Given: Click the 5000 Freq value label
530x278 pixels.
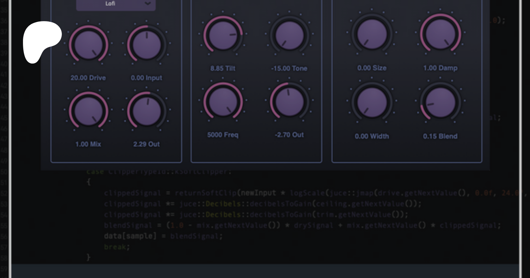Looking at the screenshot, I should point(223,135).
